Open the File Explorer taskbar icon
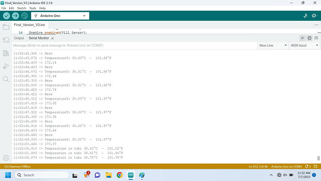 (109, 175)
